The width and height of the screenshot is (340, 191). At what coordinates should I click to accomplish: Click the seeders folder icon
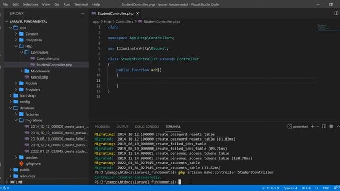(x=21, y=158)
